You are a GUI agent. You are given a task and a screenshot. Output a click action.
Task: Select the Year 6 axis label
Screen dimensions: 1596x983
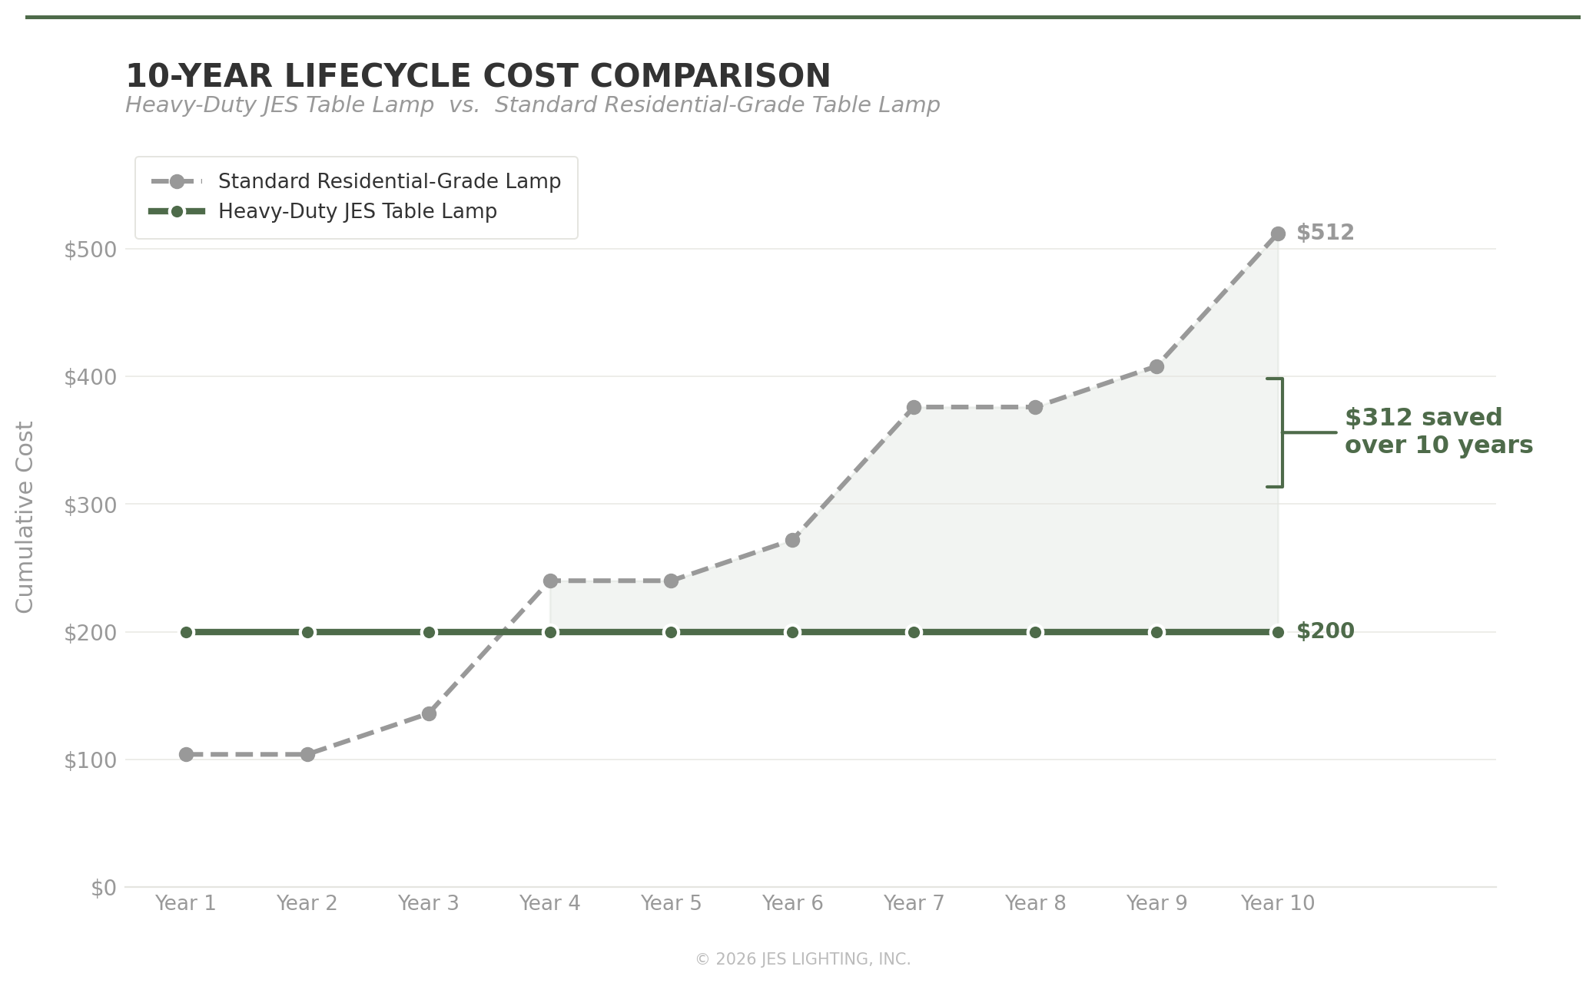792,903
